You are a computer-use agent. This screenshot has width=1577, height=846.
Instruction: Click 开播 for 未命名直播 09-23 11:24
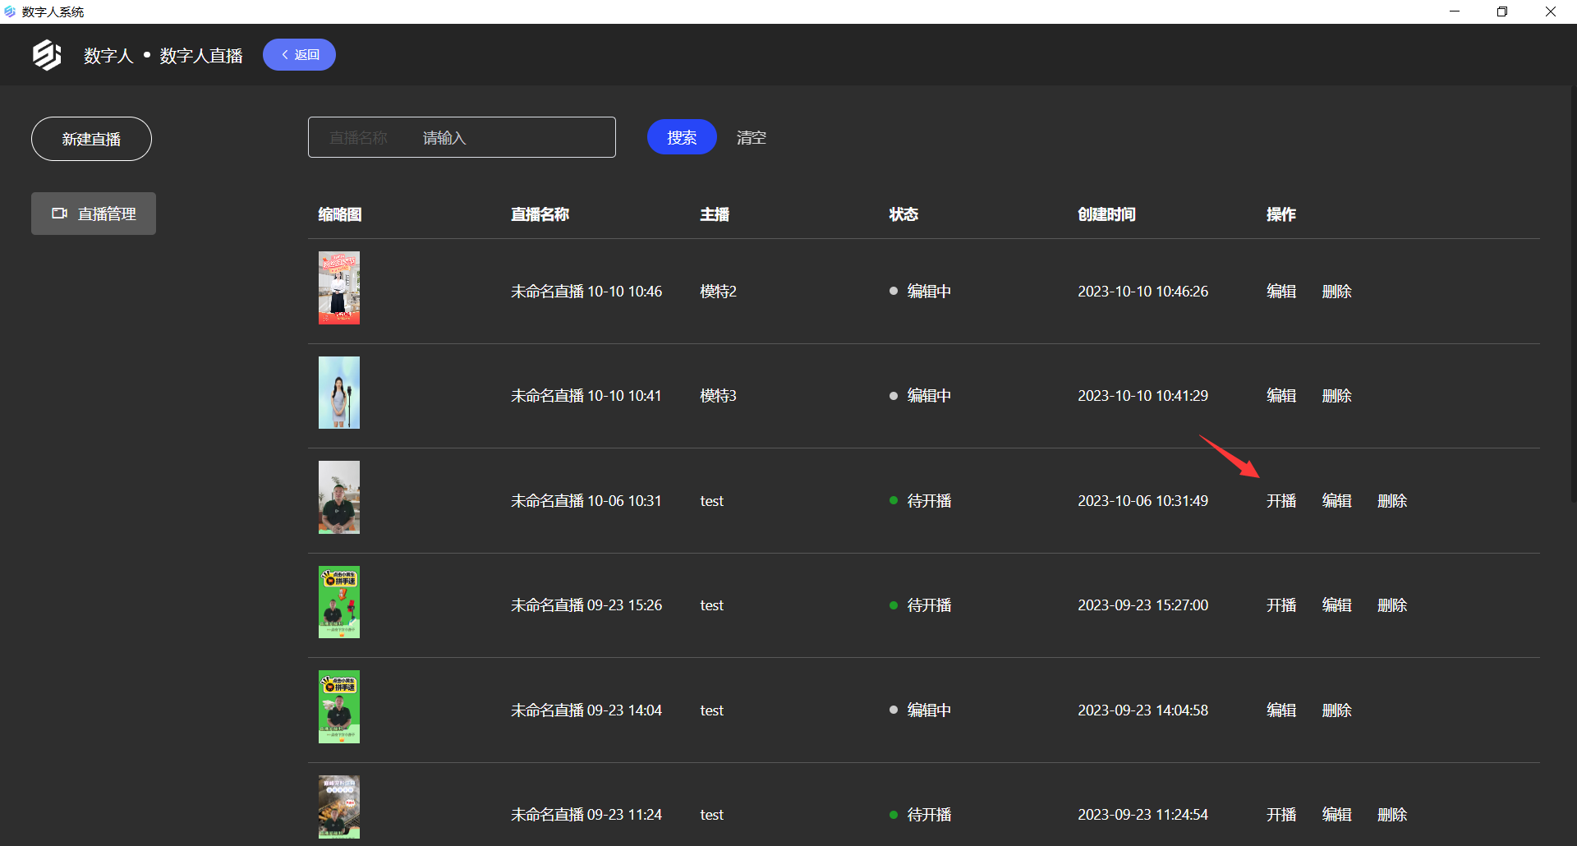coord(1281,815)
